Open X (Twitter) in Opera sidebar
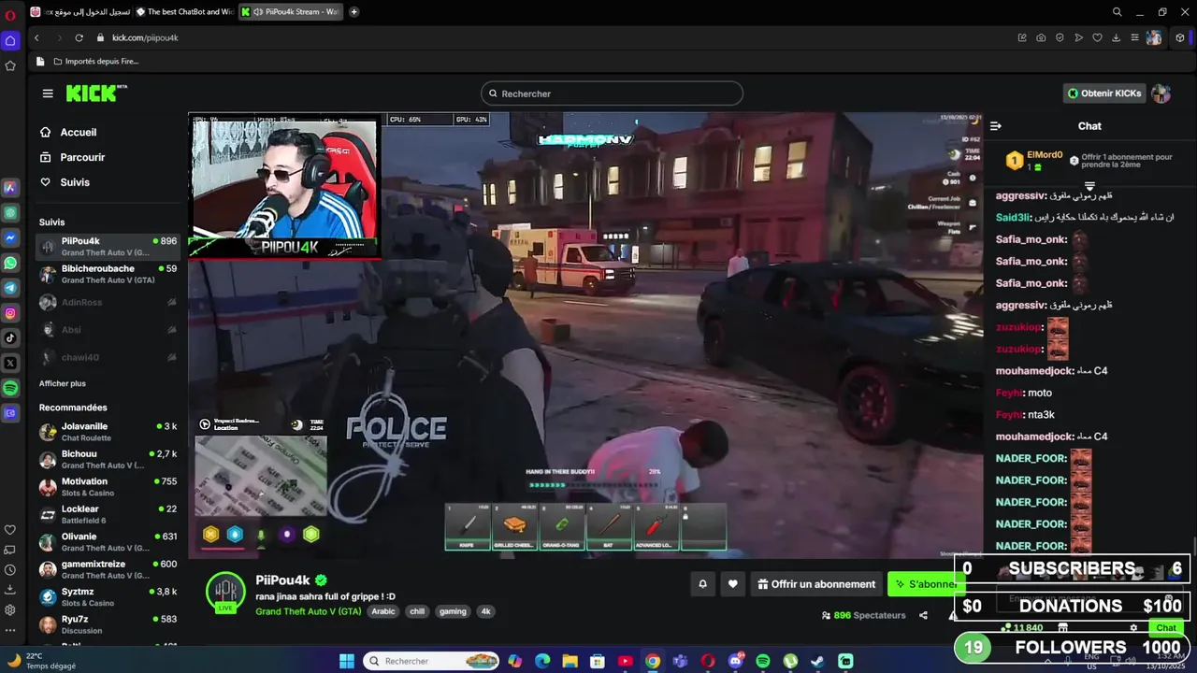The width and height of the screenshot is (1197, 673). (x=10, y=363)
